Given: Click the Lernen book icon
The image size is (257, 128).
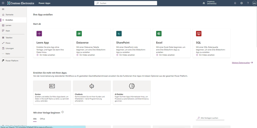Looking at the screenshot, I should 3,25.
